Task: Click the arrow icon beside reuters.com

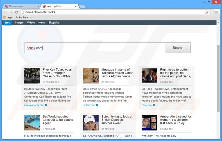Action: [97, 105]
